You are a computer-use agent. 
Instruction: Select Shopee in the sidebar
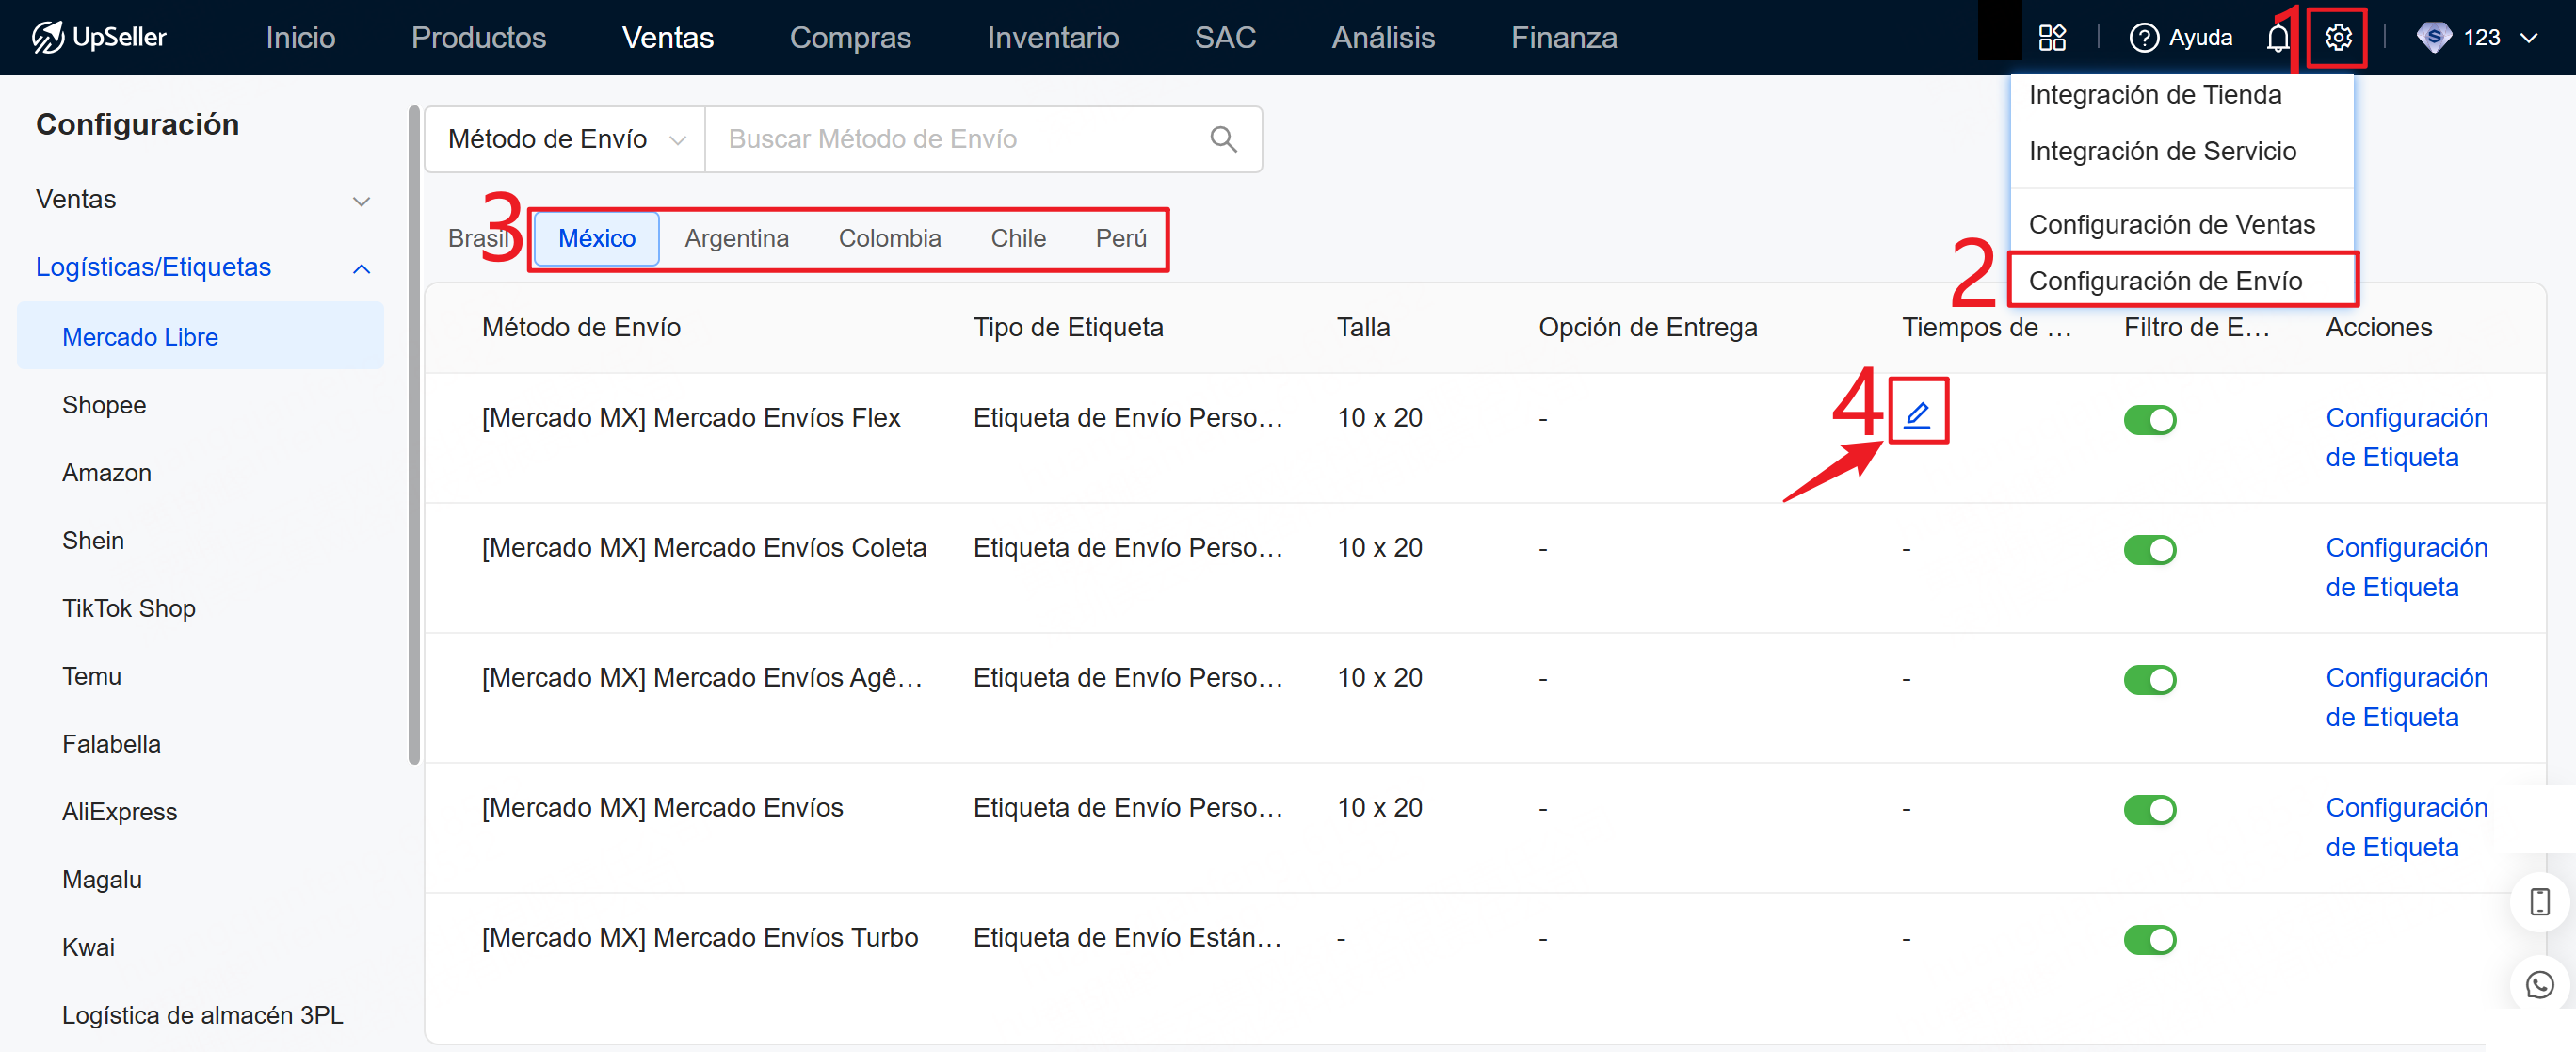[104, 404]
